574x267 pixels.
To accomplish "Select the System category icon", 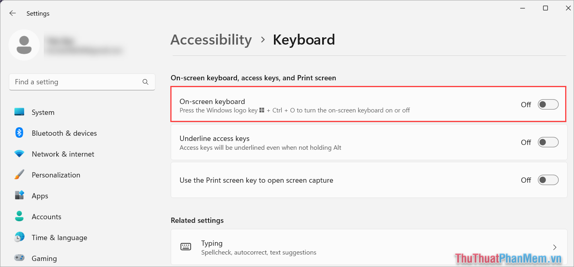I will point(19,112).
